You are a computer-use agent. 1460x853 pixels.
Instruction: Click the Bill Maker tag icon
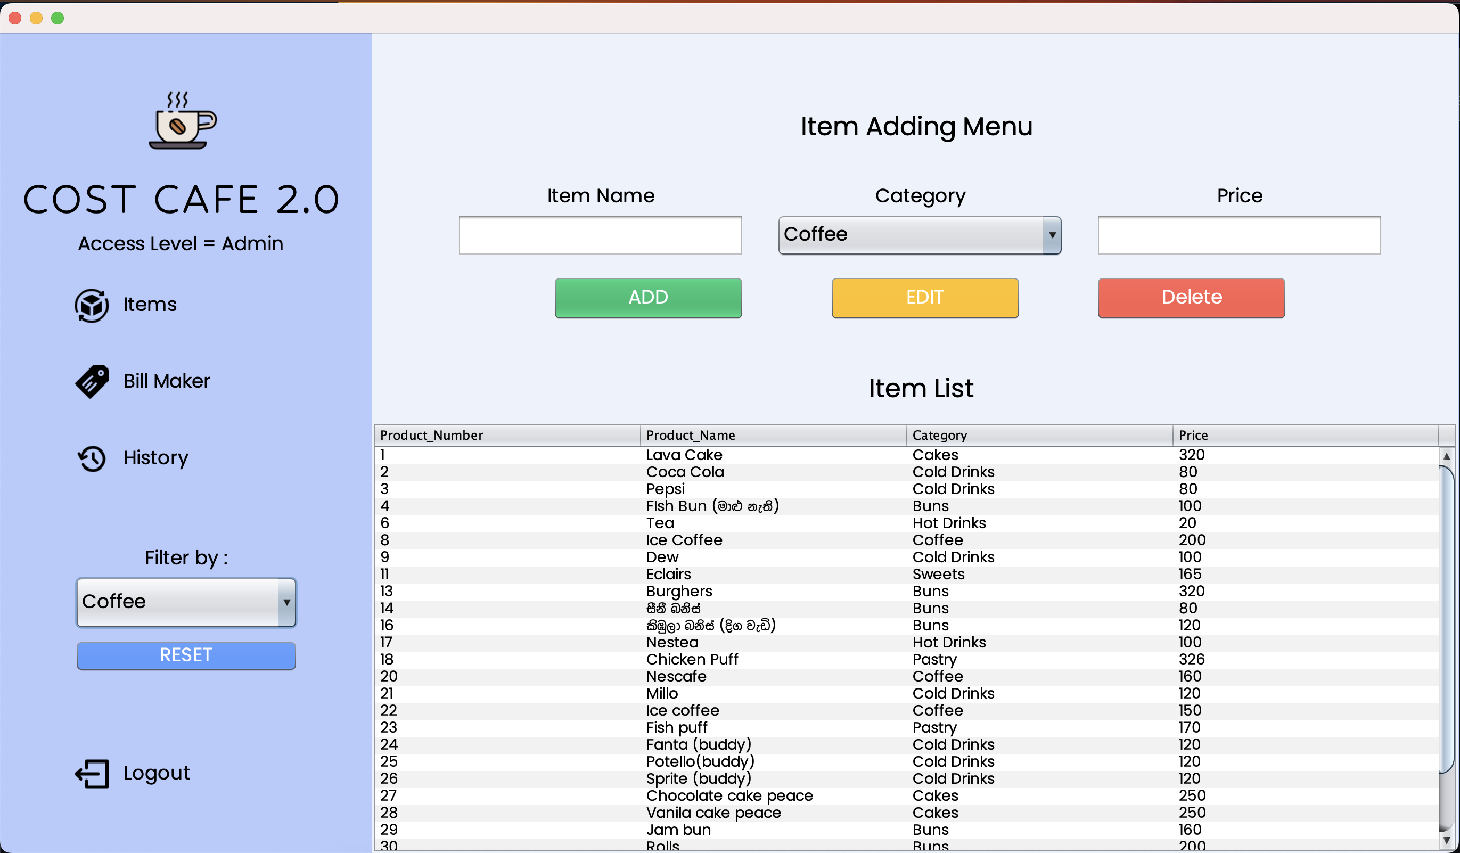coord(92,381)
